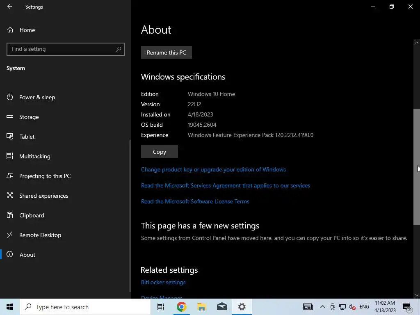Click the Windows Feature Experience Pack text
Image resolution: width=420 pixels, height=315 pixels.
(251, 135)
